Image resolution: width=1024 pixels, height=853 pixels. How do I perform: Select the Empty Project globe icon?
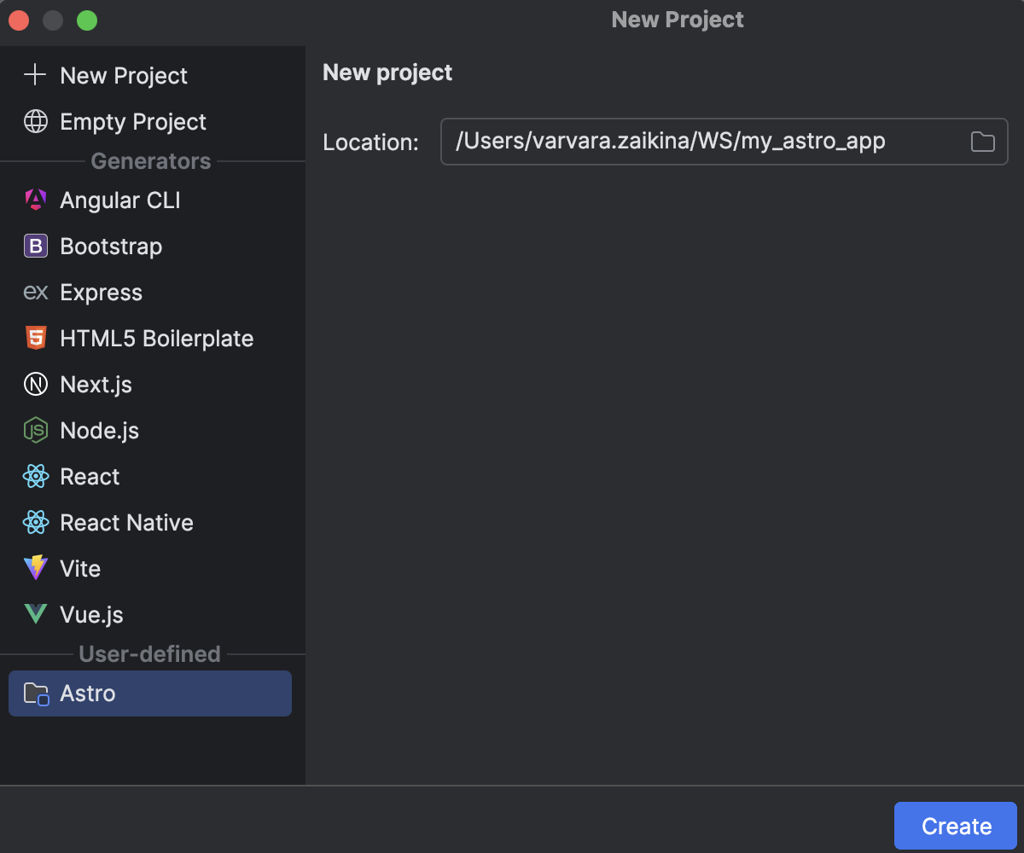point(35,121)
